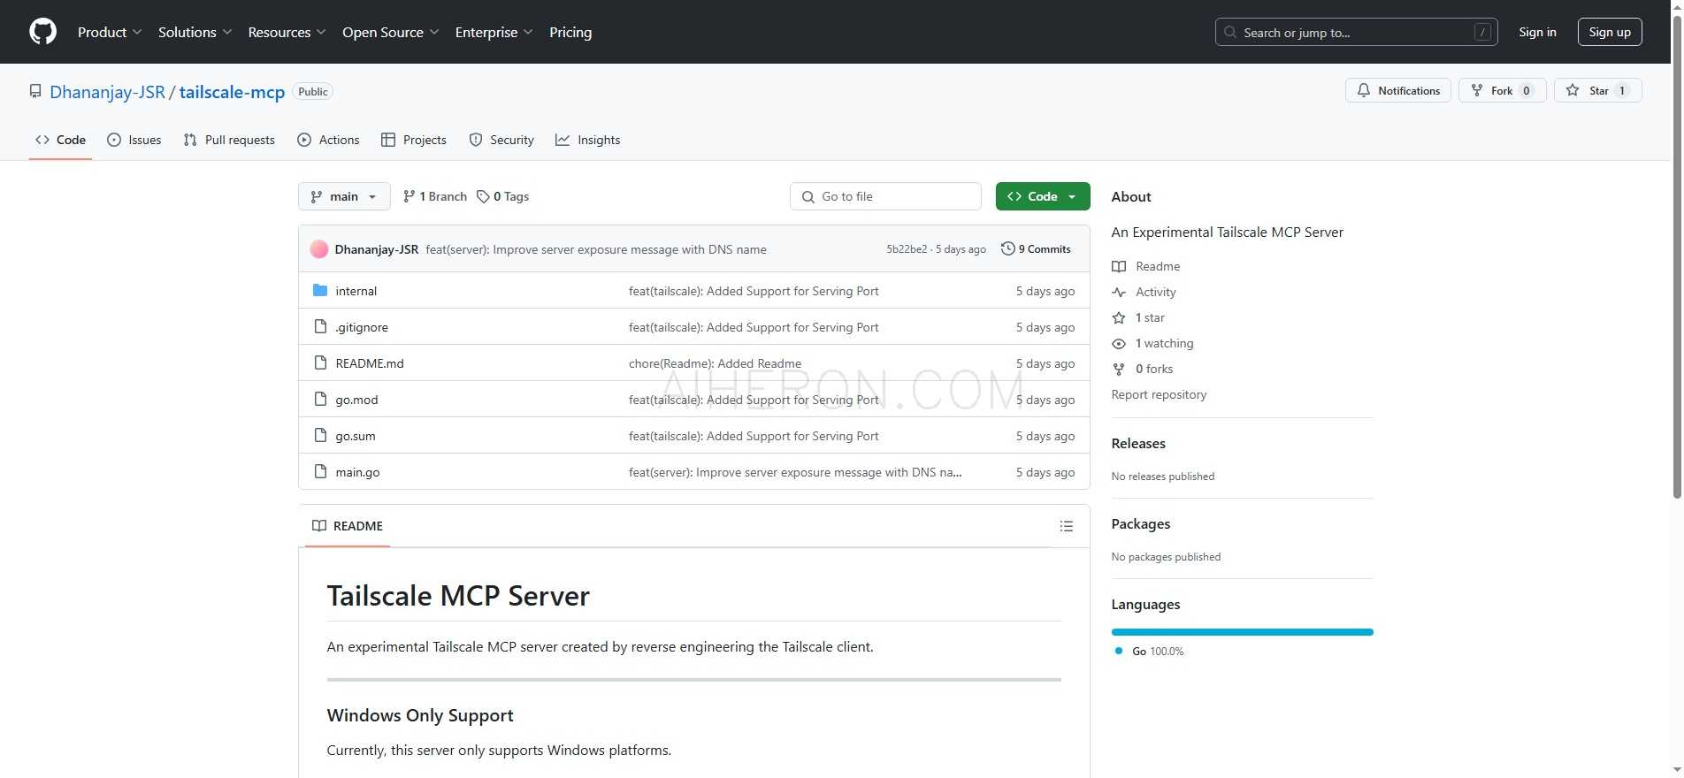The width and height of the screenshot is (1684, 778).
Task: Switch to the Insights tab
Action: coord(587,140)
